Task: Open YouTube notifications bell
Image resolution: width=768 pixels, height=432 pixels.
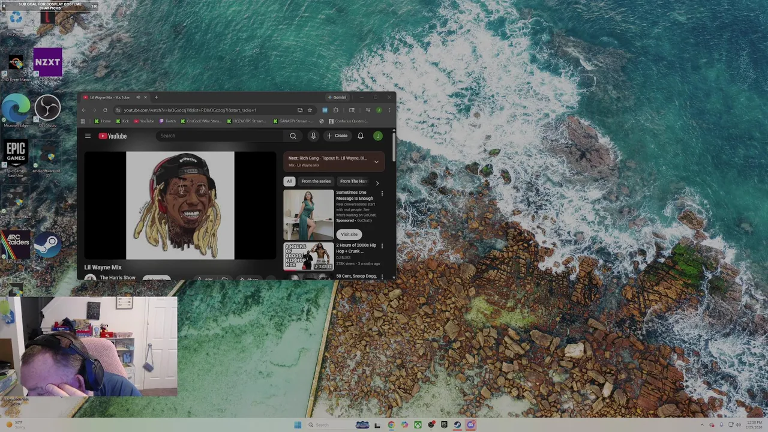Action: coord(361,136)
